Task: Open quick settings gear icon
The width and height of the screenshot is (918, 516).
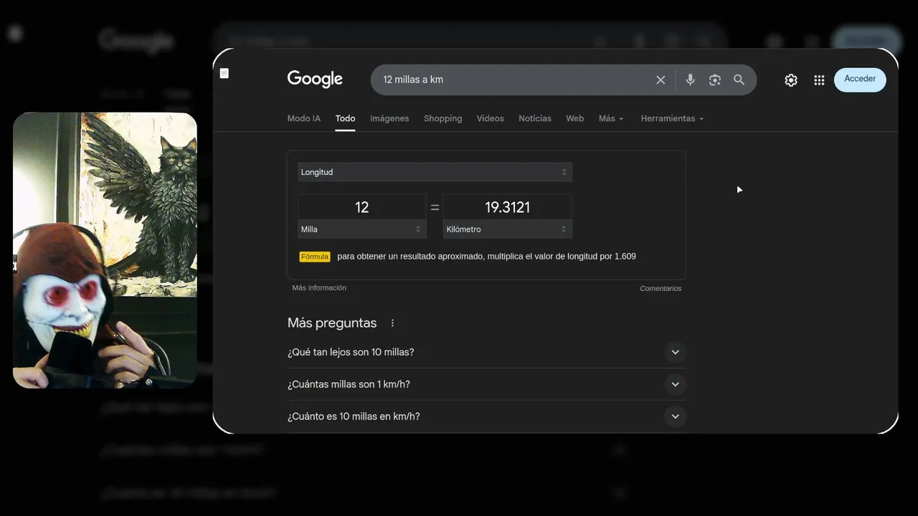Action: tap(791, 80)
